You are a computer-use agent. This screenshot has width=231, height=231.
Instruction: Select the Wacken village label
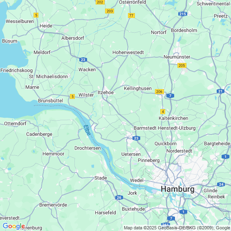tap(87, 70)
